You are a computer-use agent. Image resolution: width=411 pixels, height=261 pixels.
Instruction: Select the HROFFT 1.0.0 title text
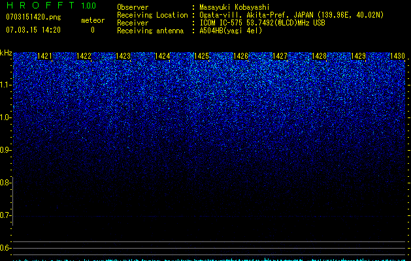pos(51,5)
